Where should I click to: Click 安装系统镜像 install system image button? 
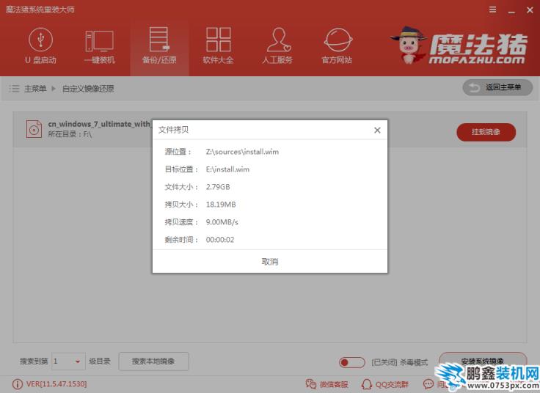coord(483,361)
